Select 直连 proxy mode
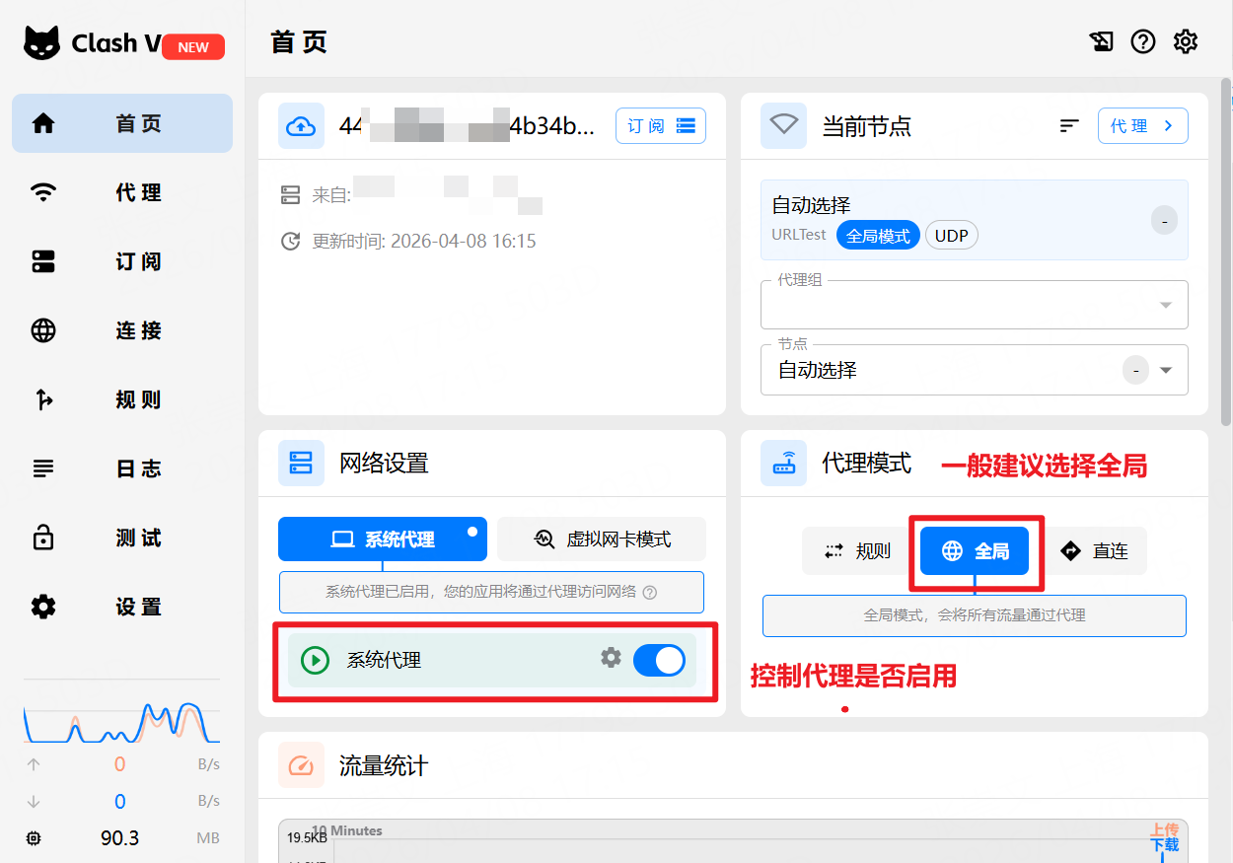The image size is (1233, 863). (x=1095, y=551)
